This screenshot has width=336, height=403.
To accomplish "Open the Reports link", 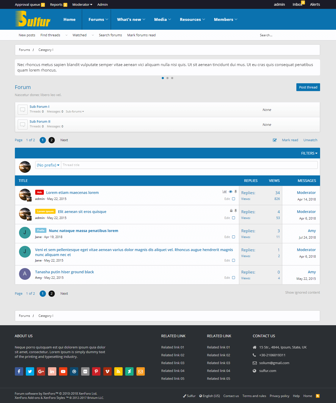I will click(x=58, y=4).
